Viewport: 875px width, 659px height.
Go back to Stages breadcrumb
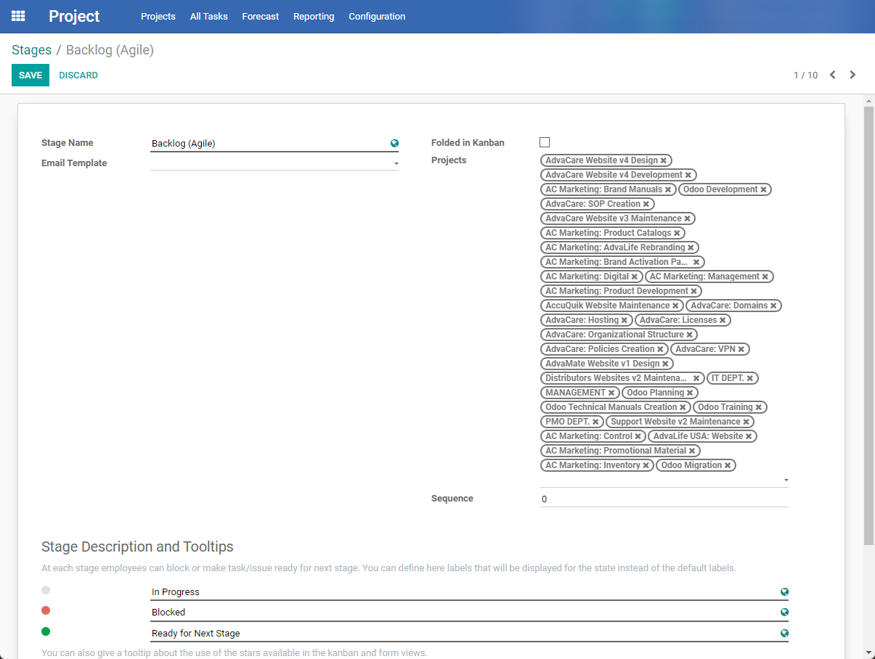31,50
